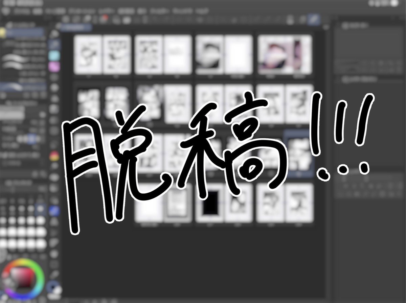Select the solid black page thumbnail
Image resolution: width=406 pixels, height=303 pixels.
coord(210,203)
